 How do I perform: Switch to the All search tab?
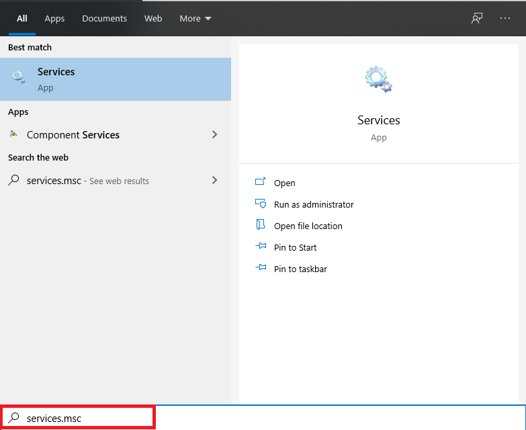point(21,18)
